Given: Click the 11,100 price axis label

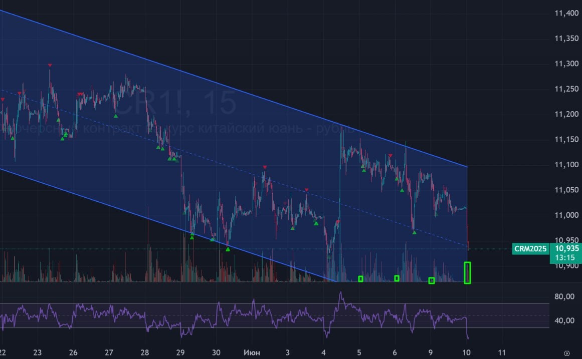Looking at the screenshot, I should coord(566,165).
